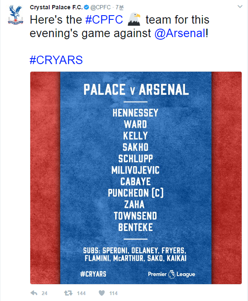Click the Crystal Palace eagle avatar

16,15
